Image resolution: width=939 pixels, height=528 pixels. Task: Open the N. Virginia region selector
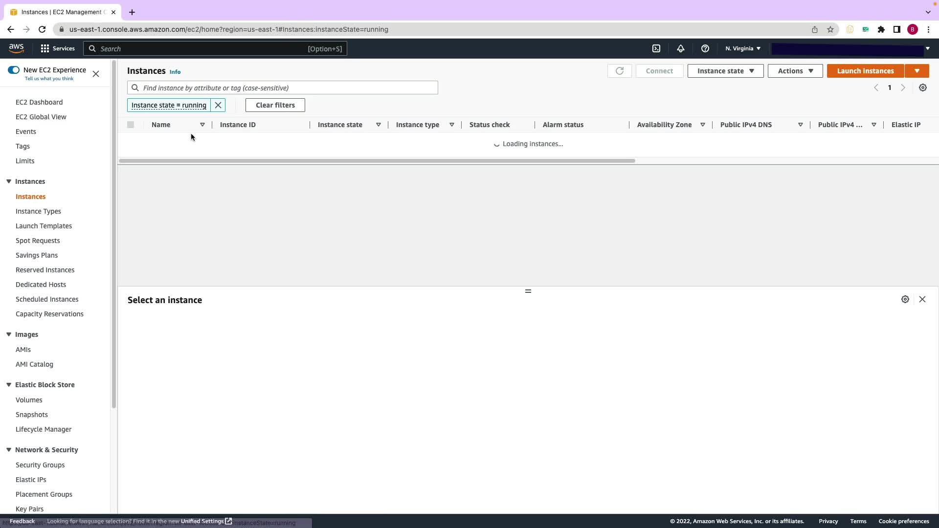pos(742,48)
